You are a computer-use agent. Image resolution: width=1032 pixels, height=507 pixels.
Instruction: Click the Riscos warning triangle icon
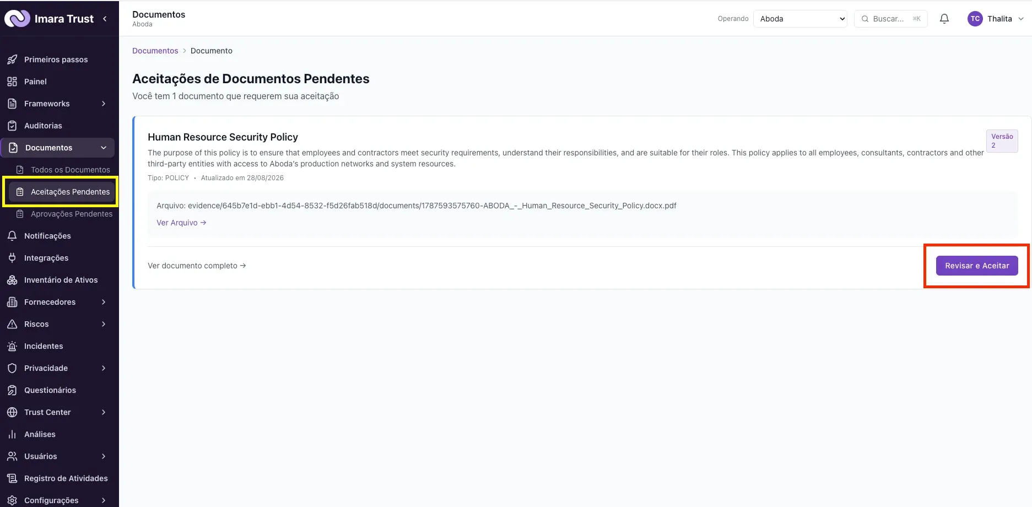pyautogui.click(x=12, y=324)
